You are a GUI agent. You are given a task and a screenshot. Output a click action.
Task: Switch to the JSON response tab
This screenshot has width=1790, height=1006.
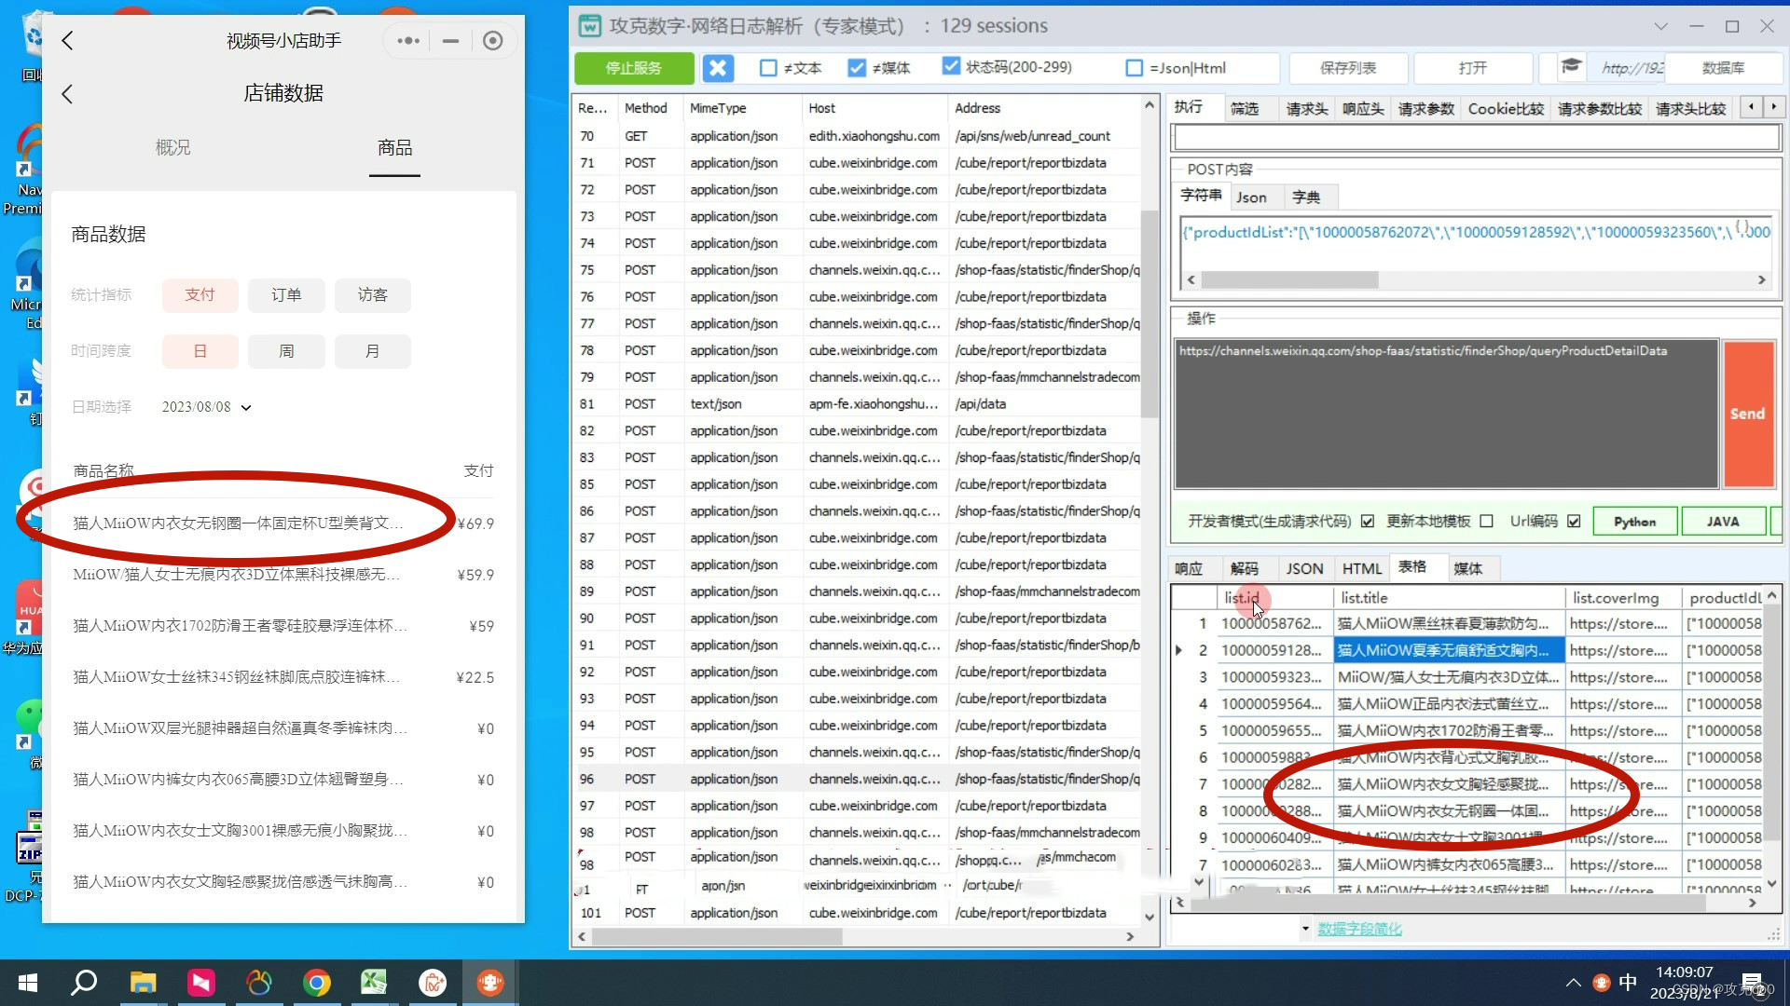1303,568
